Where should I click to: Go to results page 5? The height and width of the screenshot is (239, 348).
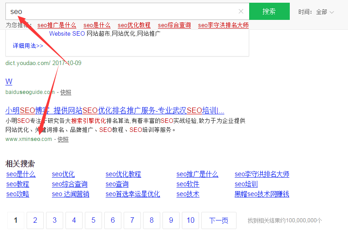pos(93,220)
